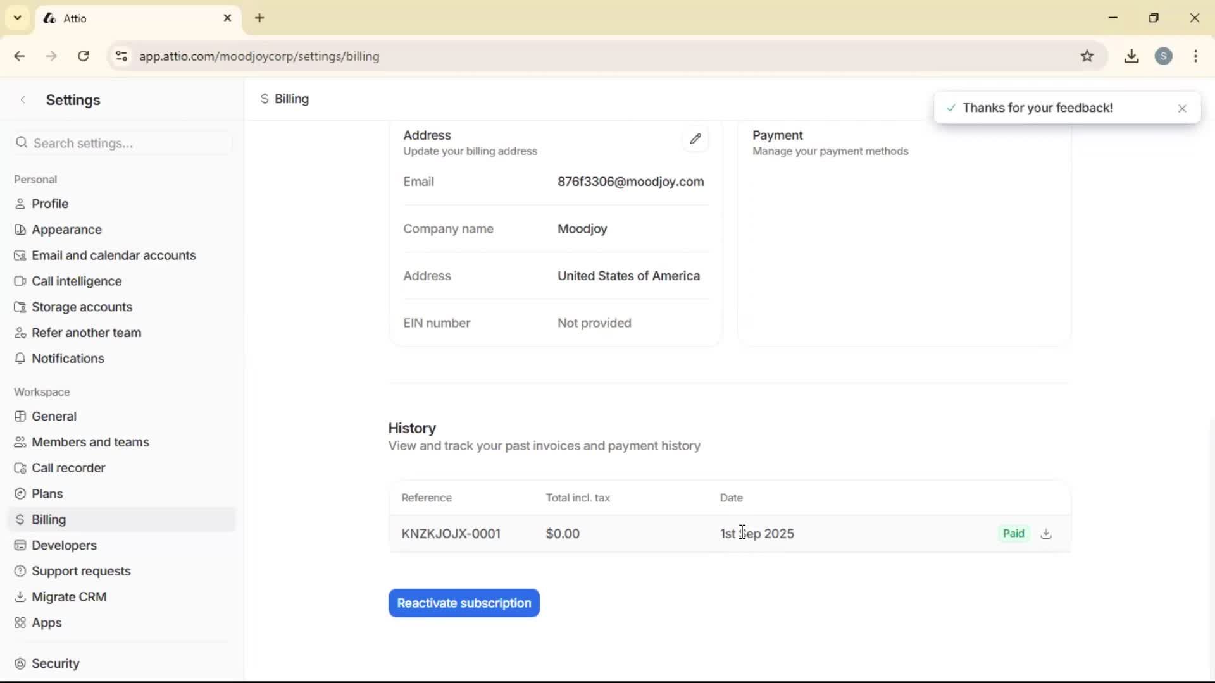
Task: Open the Plans settings page
Action: click(47, 494)
